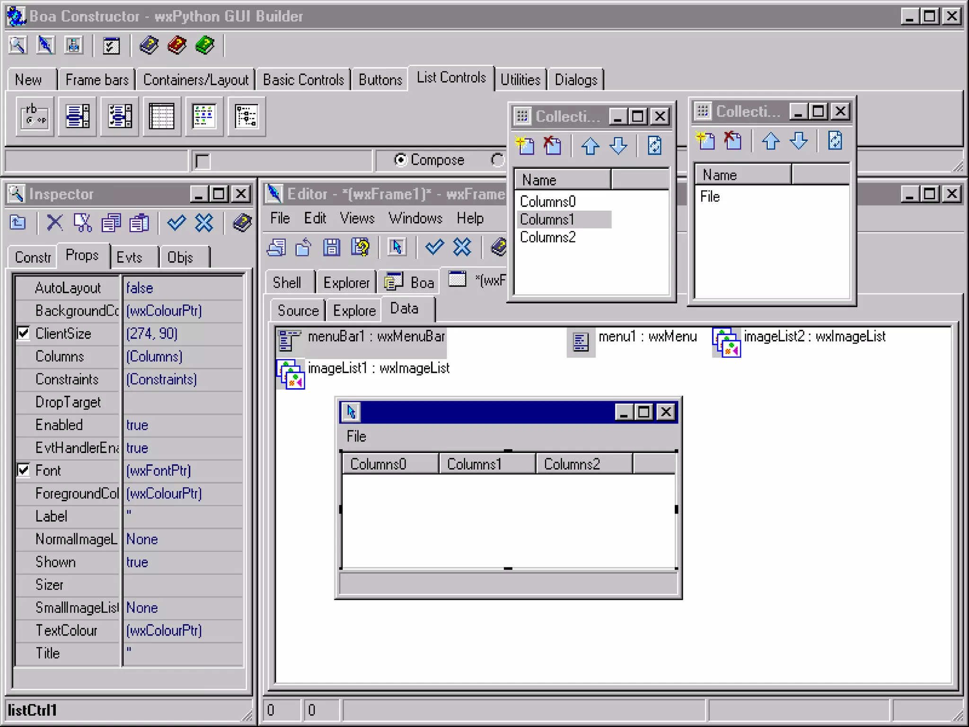
Task: Select the radio box control in the palette
Action: (35, 116)
